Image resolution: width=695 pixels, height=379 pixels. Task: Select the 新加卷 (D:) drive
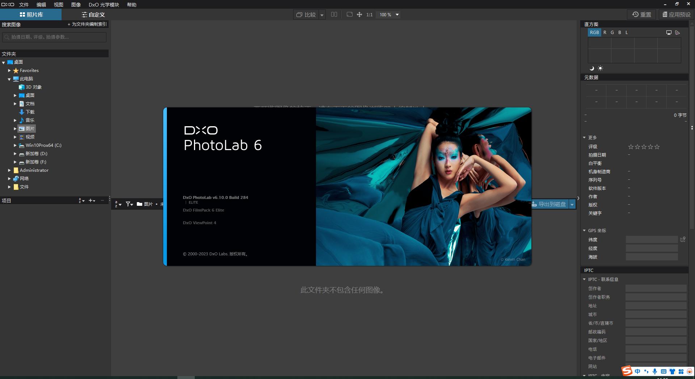coord(33,154)
